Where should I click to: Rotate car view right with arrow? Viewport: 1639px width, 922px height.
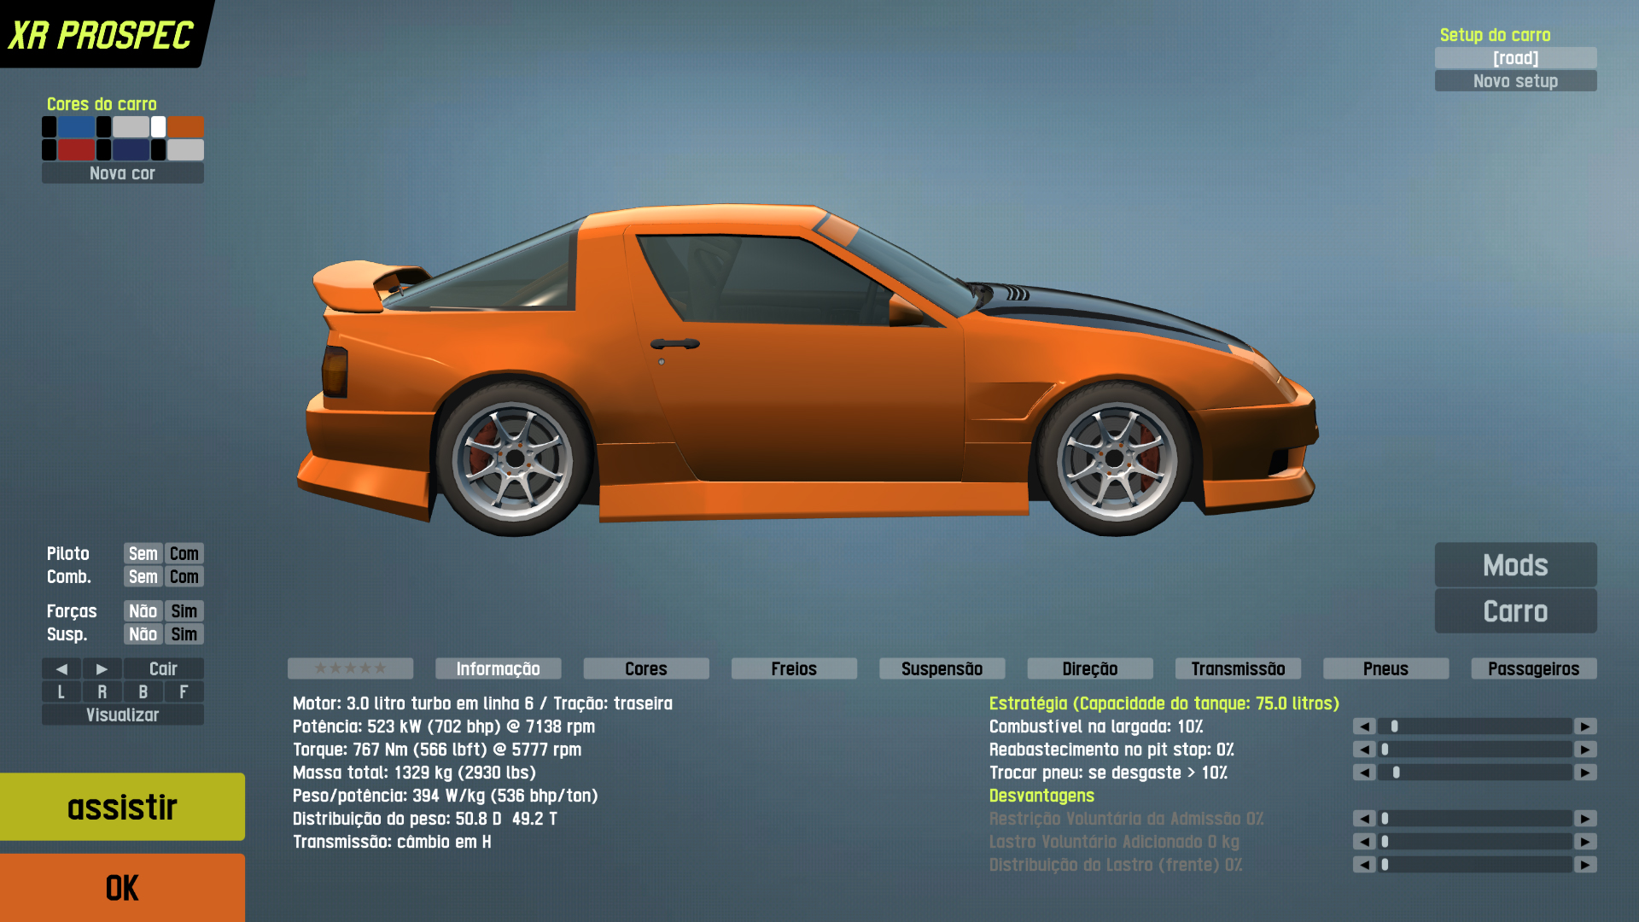[102, 669]
